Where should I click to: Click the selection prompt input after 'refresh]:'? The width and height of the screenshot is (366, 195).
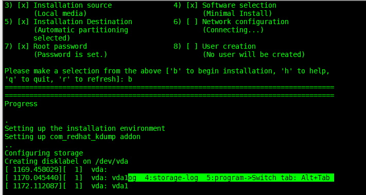[x=130, y=80]
